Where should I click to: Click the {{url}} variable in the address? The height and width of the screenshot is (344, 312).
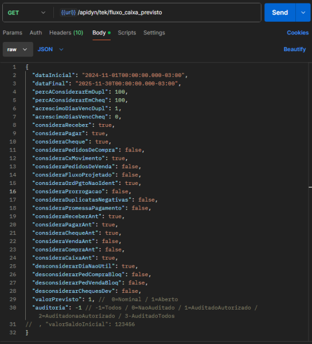point(68,13)
